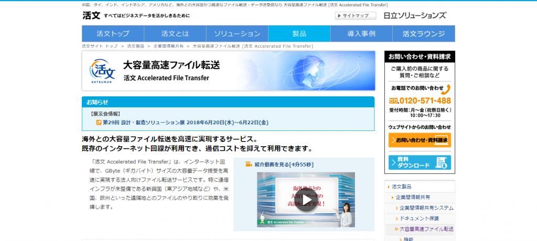Image resolution: width=537 pixels, height=241 pixels.
Task: Select the ソリューション navigation tab
Action: click(x=238, y=34)
